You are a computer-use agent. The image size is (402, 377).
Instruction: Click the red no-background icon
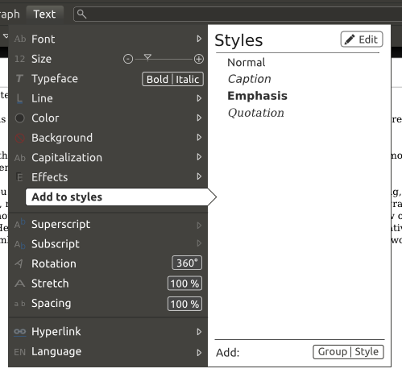(x=19, y=138)
